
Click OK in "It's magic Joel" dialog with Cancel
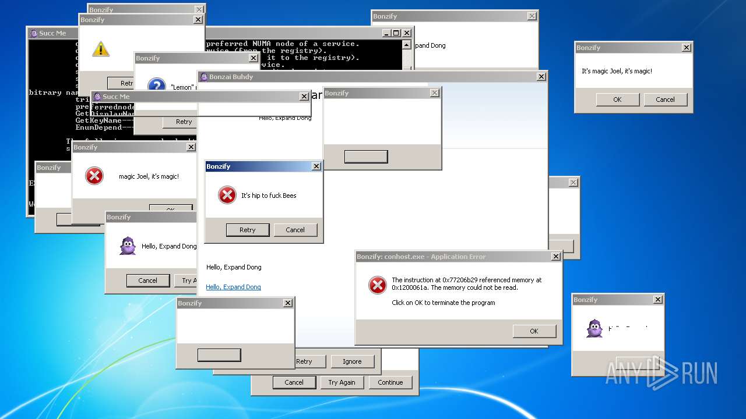coord(618,100)
